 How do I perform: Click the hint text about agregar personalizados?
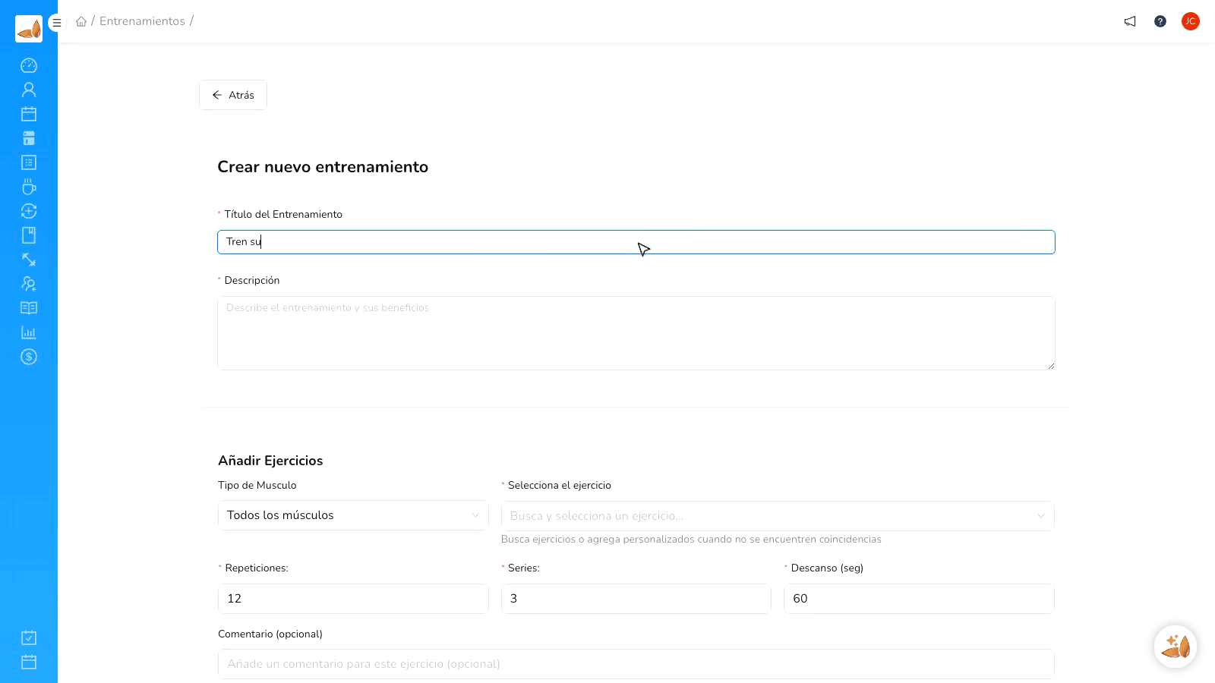click(691, 540)
